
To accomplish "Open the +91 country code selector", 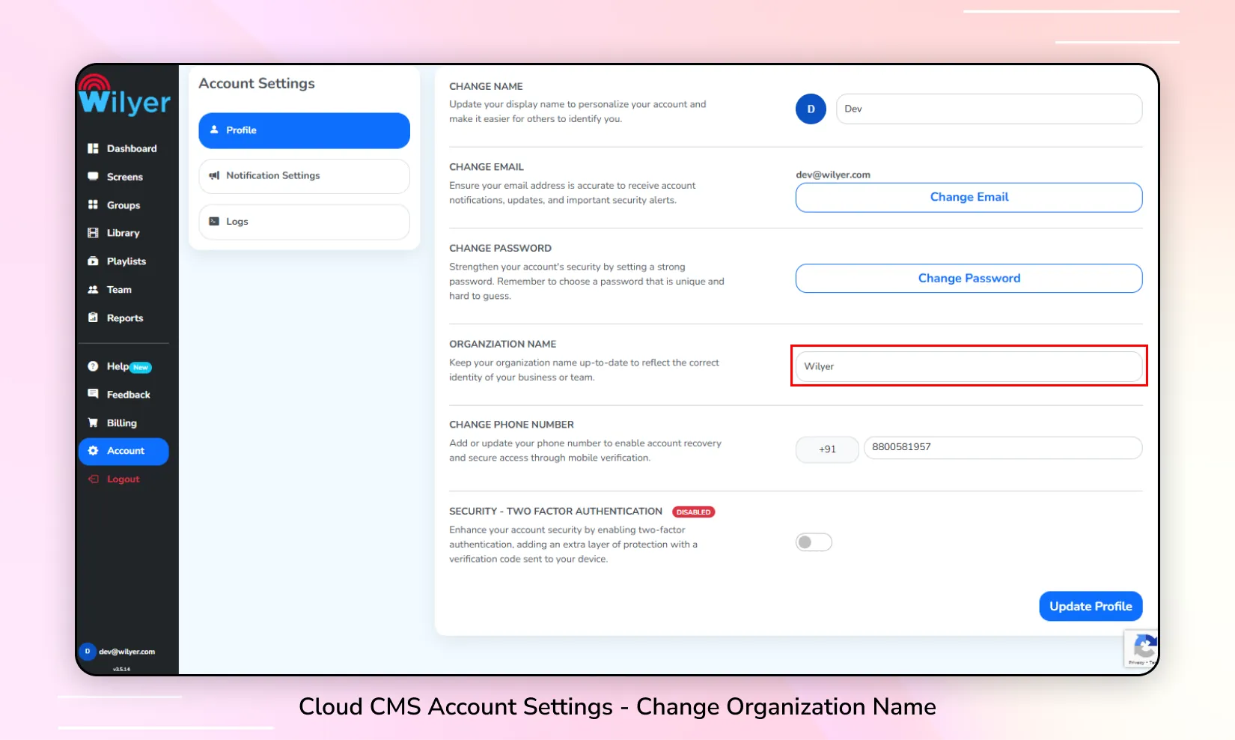I will tap(827, 449).
